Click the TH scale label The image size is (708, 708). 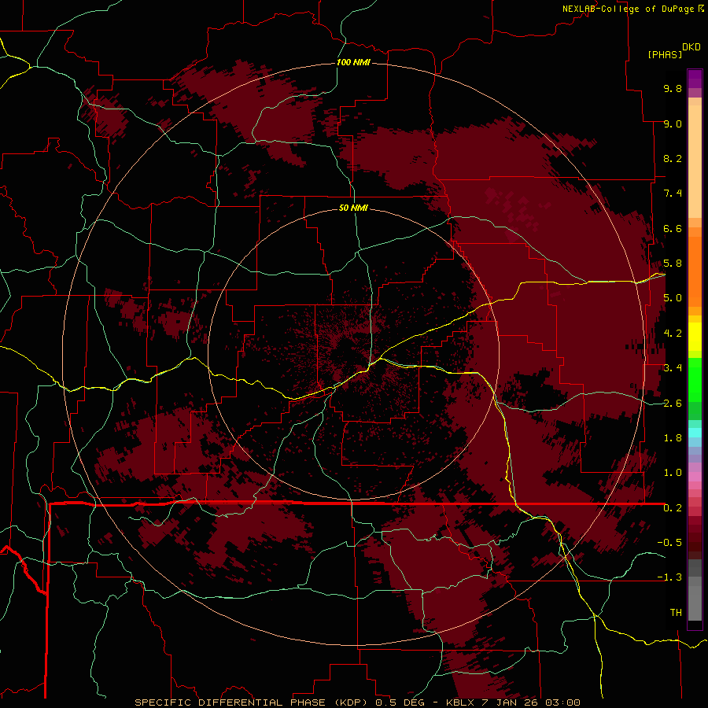(676, 613)
